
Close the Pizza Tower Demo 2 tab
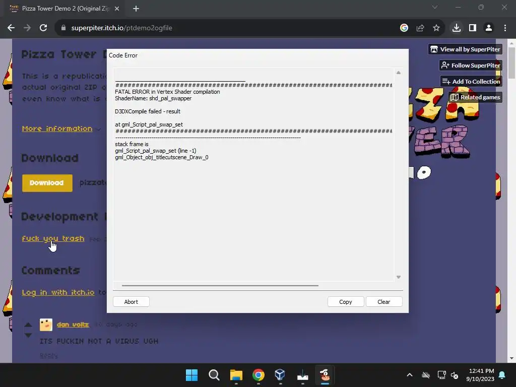[x=117, y=9]
